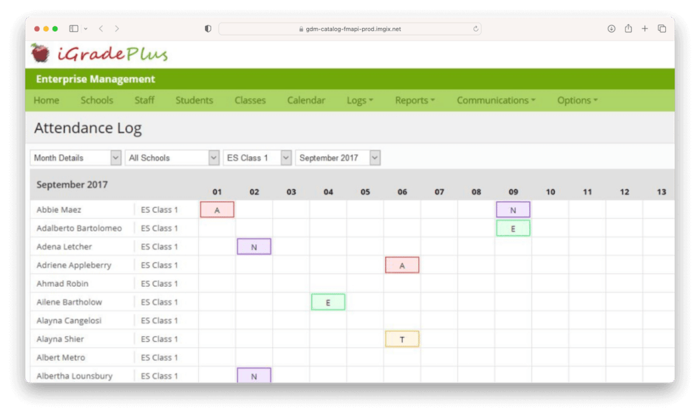Click day 13 column header
Screen dimensions: 700x416
[x=661, y=192]
